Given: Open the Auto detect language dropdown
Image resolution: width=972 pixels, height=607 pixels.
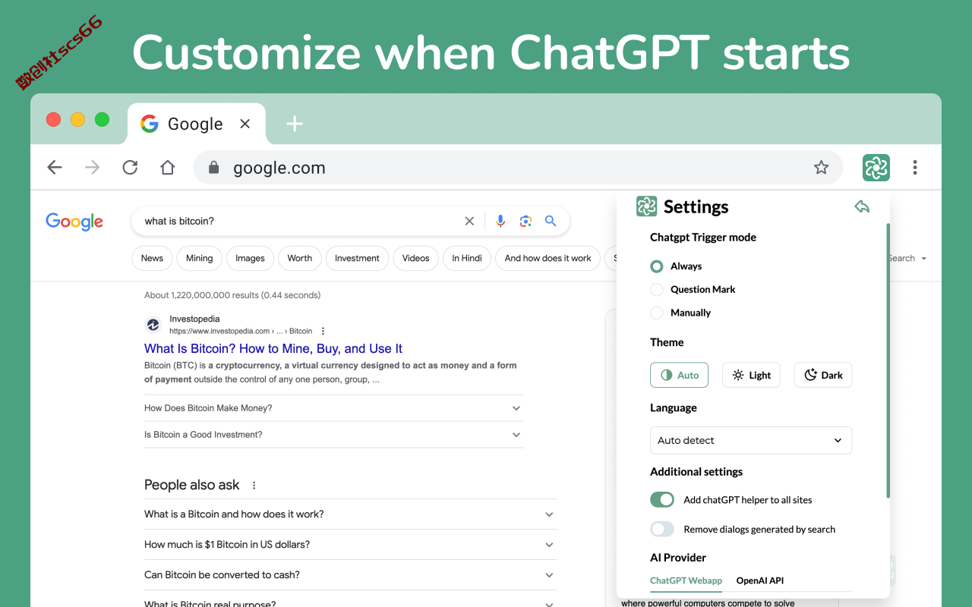Looking at the screenshot, I should (x=751, y=440).
